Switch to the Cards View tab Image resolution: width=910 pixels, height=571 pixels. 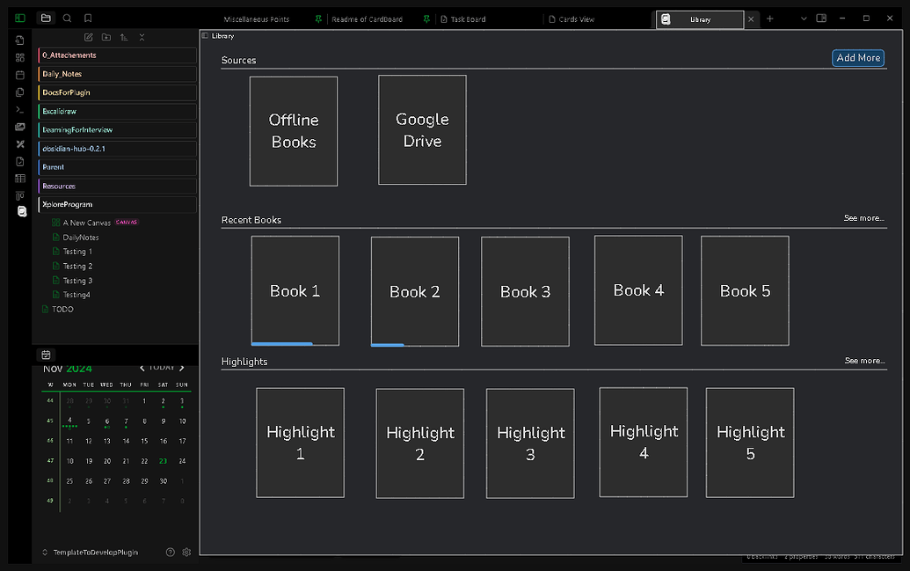577,19
